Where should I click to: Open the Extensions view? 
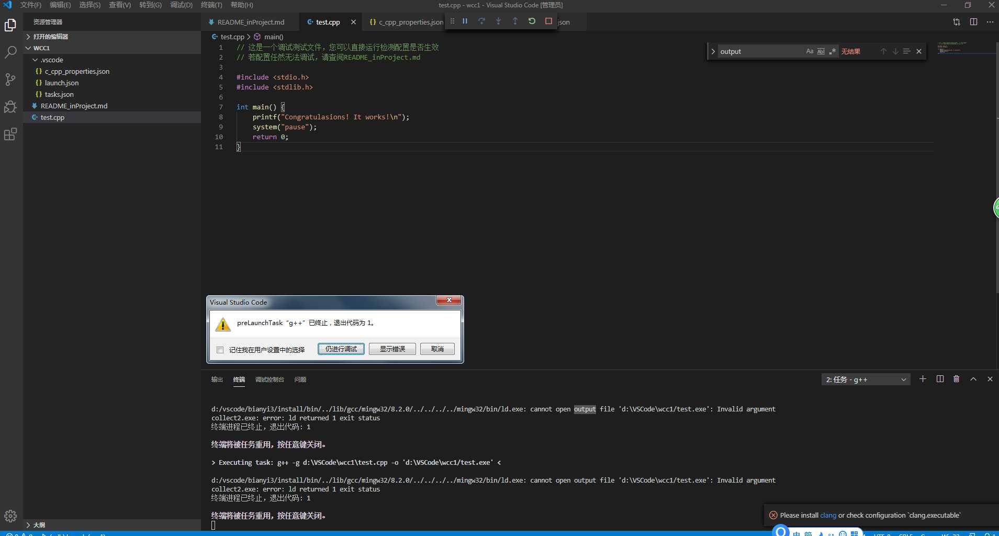click(x=10, y=135)
